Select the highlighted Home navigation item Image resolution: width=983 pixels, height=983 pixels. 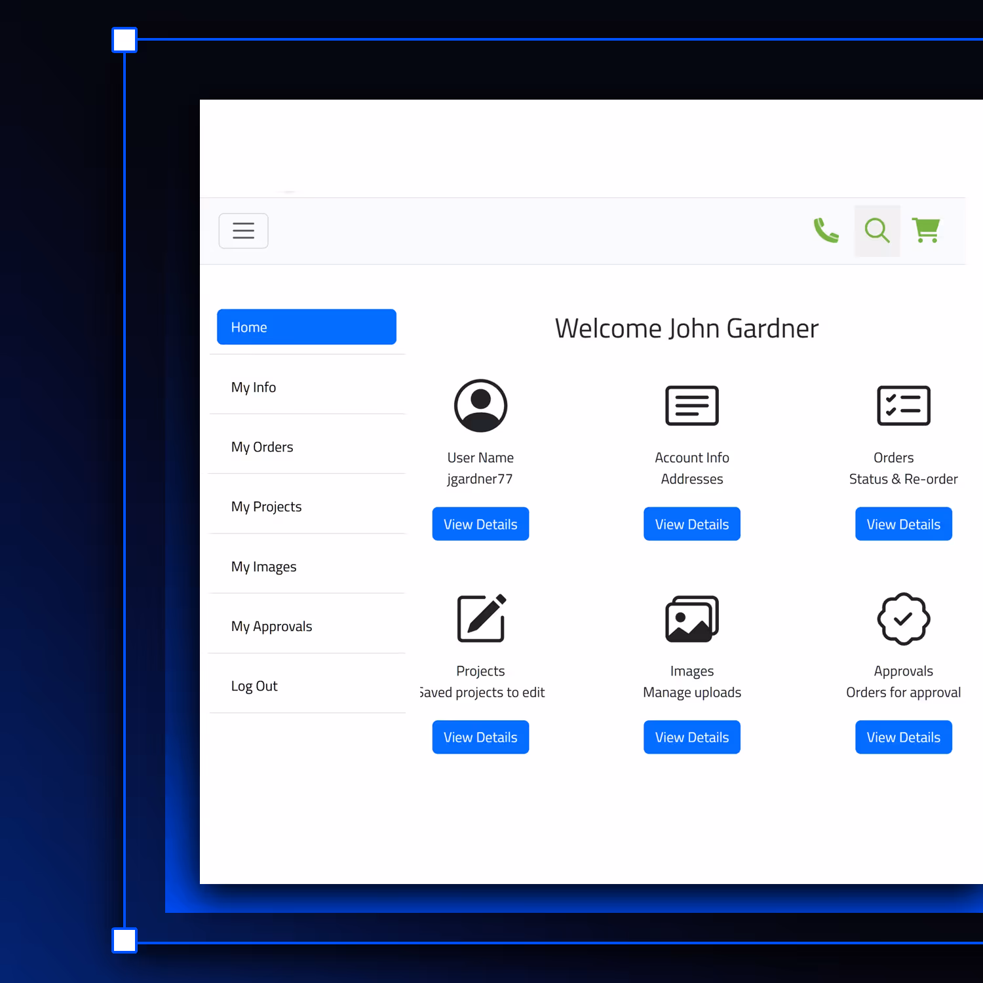tap(306, 326)
